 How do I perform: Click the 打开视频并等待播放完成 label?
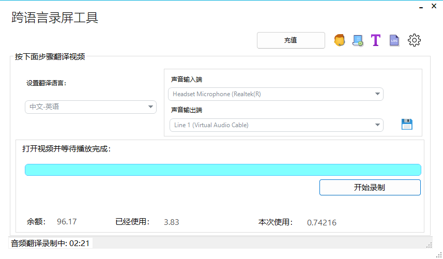66,148
